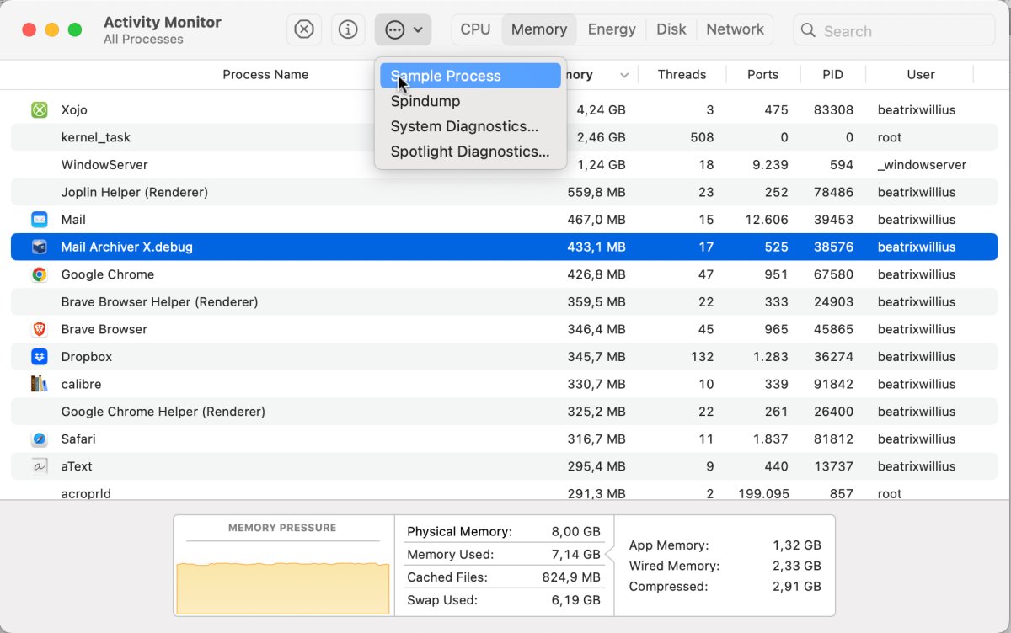Screen dimensions: 1011x633
Task: Click the Mail app icon
Action: pyautogui.click(x=39, y=219)
